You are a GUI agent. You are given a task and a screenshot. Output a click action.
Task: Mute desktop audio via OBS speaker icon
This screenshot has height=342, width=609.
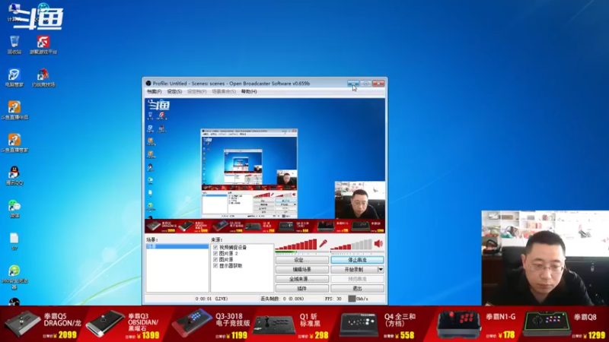[x=378, y=243]
